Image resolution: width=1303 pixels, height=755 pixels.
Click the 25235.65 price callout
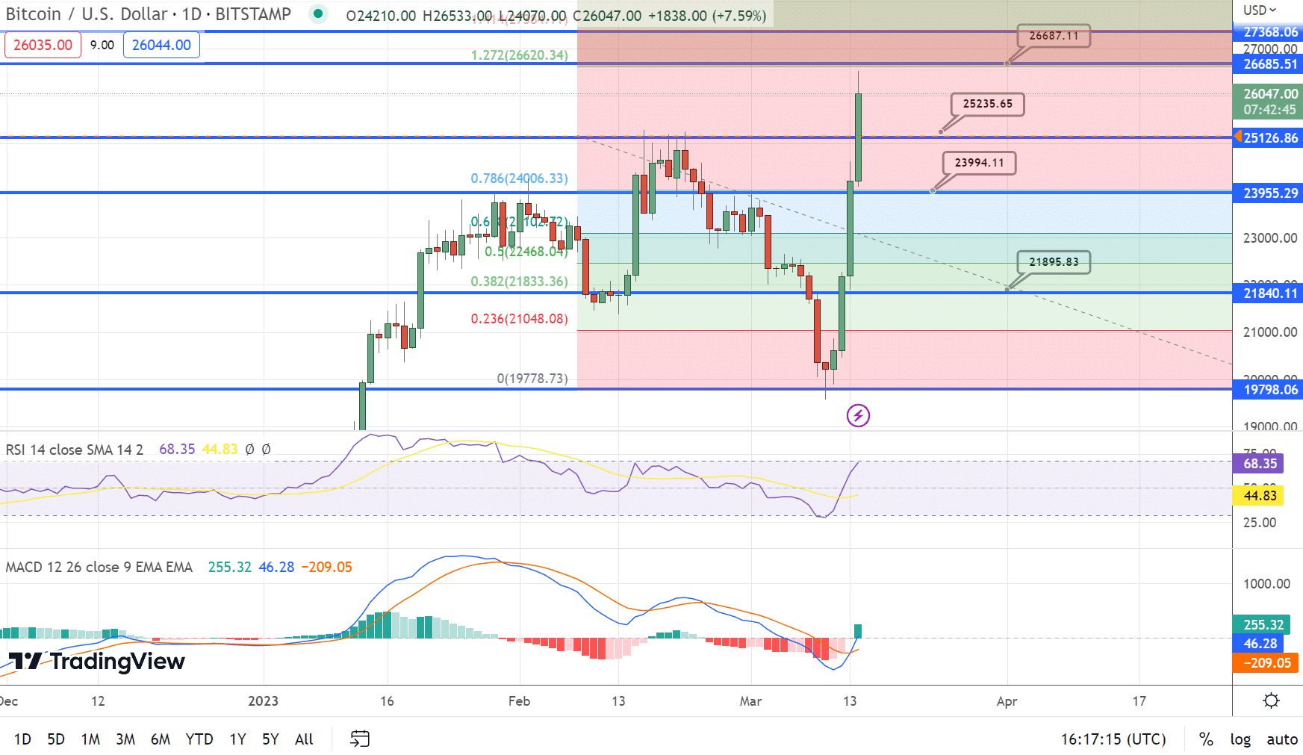coord(987,104)
